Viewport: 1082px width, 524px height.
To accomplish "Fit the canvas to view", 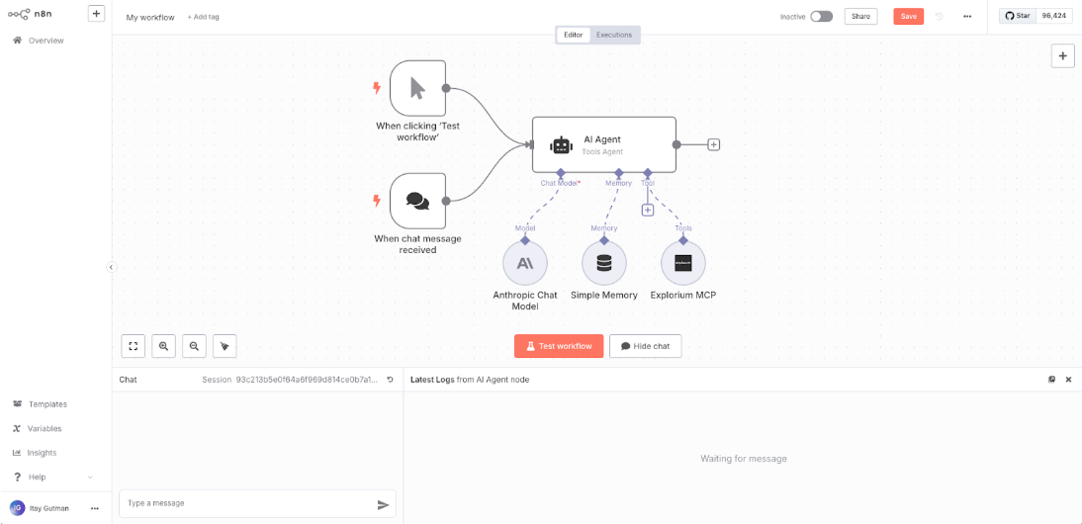I will (x=134, y=346).
